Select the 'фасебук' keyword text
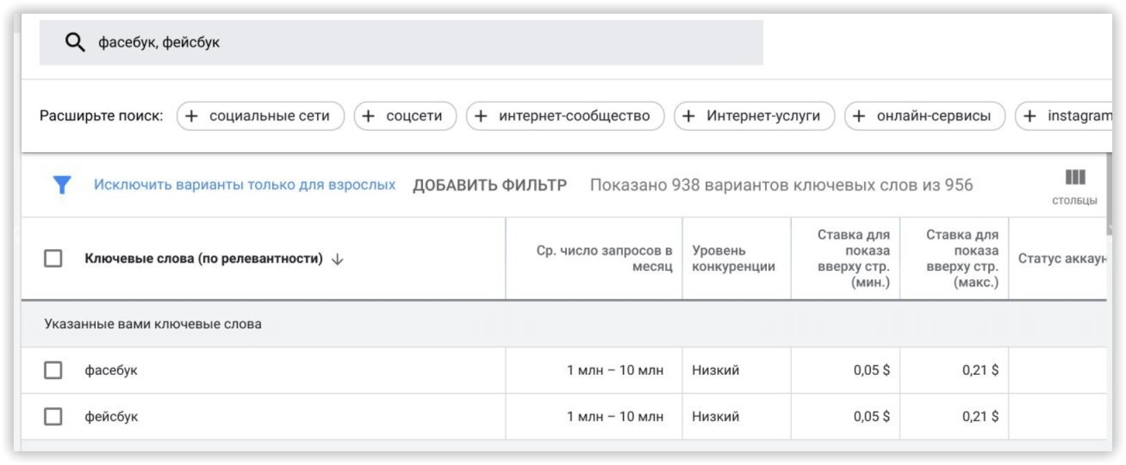Image resolution: width=1126 pixels, height=465 pixels. 111,370
